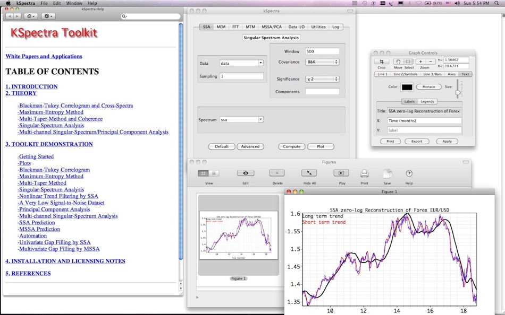Screen dimensions: 505x315
Task: Click the Print icon in Figures toolbar
Action: coord(364,174)
